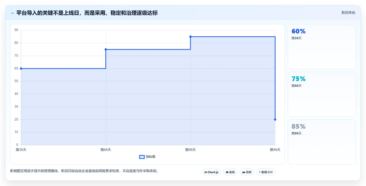Click the 第60天 x-axis label
366x186 pixels.
point(106,150)
